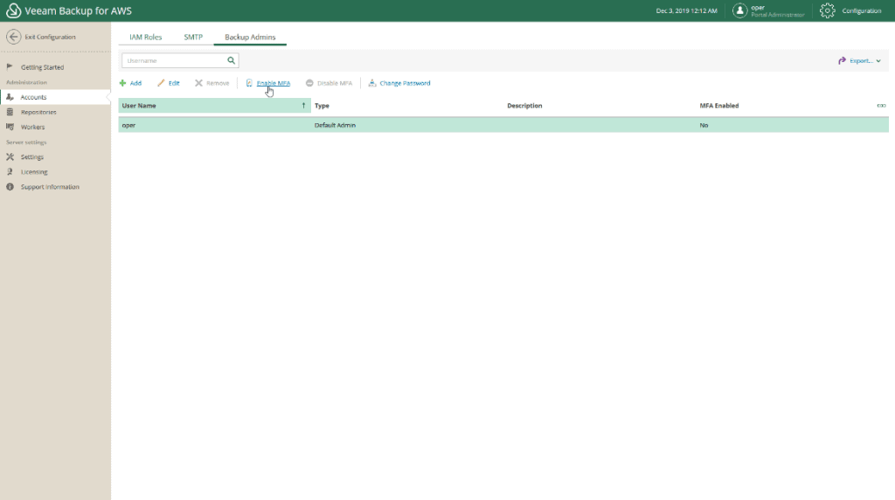Open Repositories in the sidebar
Image resolution: width=895 pixels, height=500 pixels.
[38, 113]
